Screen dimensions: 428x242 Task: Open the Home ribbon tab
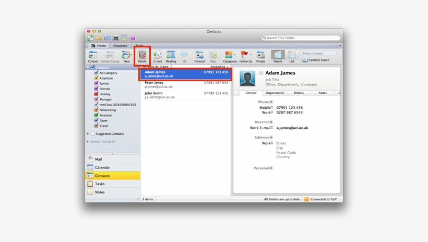(x=99, y=46)
